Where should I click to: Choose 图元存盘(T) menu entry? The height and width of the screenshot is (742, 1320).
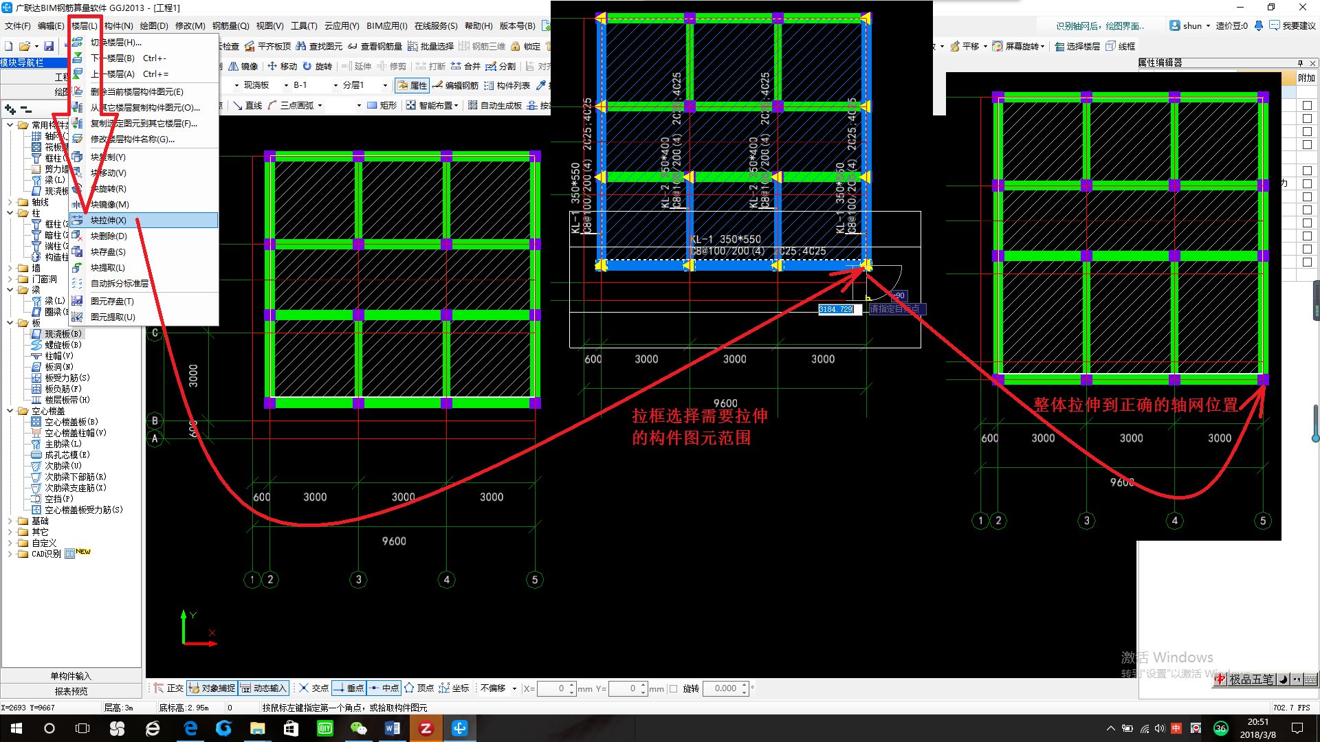144,301
